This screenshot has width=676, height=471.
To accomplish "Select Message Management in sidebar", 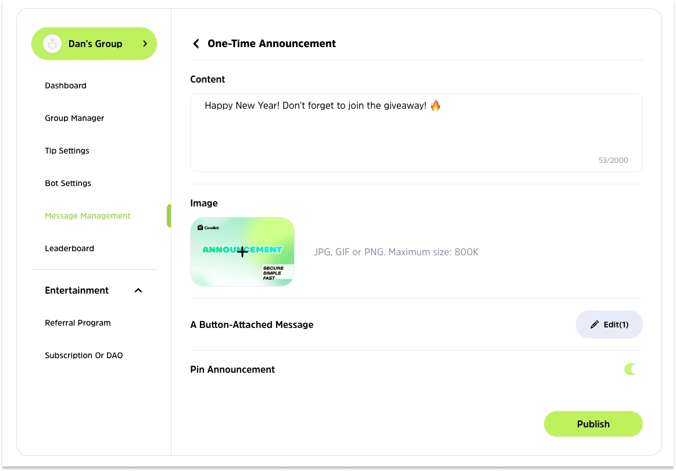I will coord(88,216).
